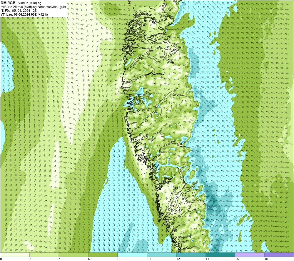294x261 pixels.
Task: Click the legend scale label 16
Action: tap(237, 259)
